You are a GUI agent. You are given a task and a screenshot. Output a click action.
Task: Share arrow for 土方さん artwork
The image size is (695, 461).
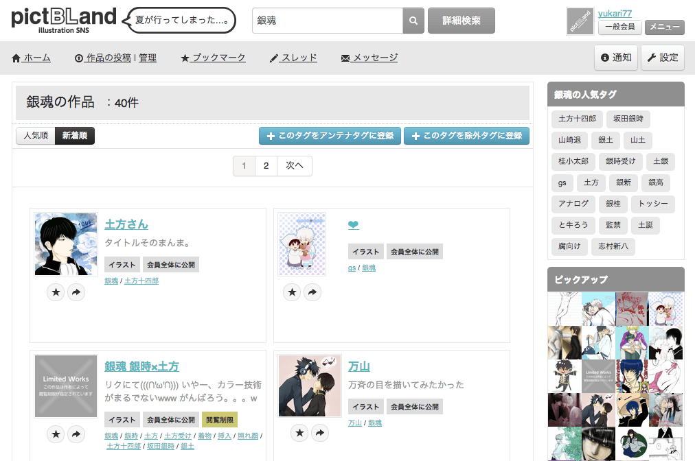point(76,292)
